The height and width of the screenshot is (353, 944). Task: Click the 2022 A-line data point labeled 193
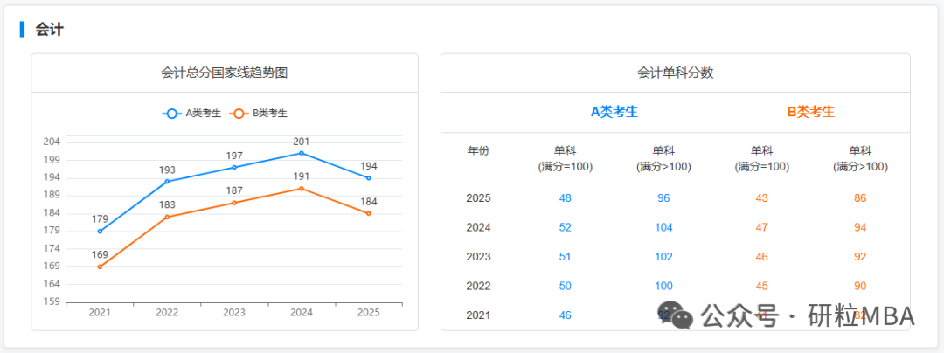167,181
